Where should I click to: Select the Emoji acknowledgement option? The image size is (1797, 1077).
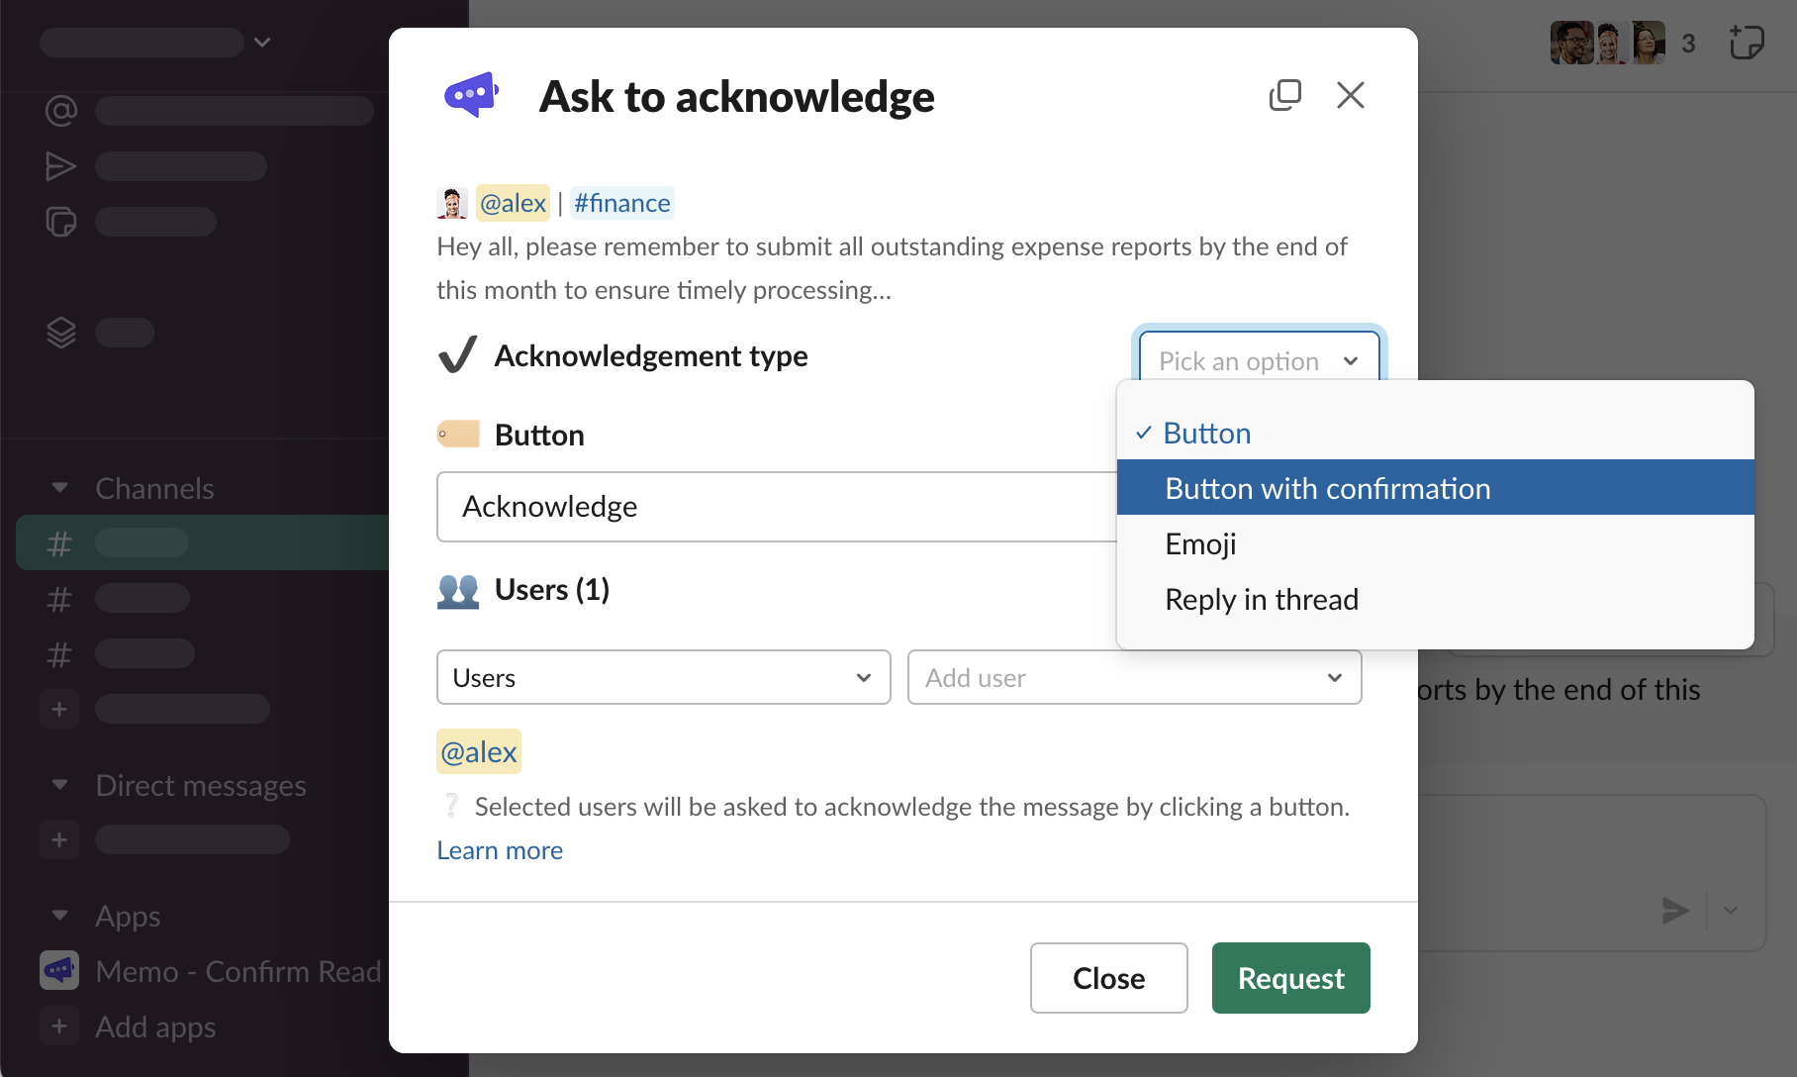(1200, 544)
